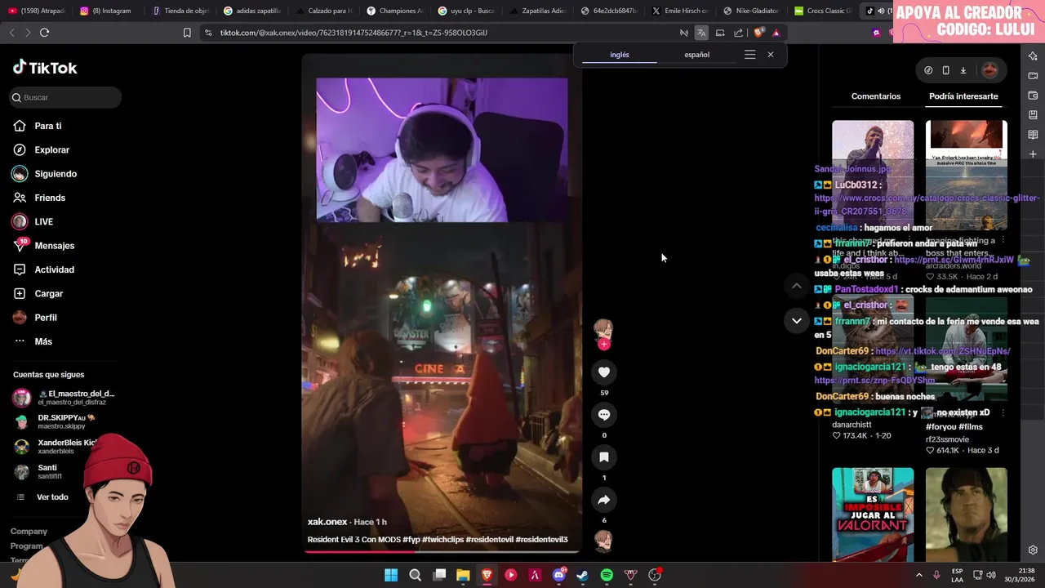The height and width of the screenshot is (588, 1045).
Task: Select español in translate popup
Action: (x=696, y=55)
